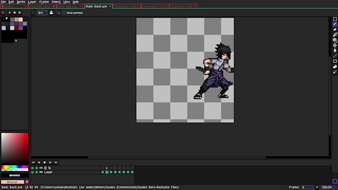Select the Line tool
Screen dimensions: 338x190
[x=335, y=56]
